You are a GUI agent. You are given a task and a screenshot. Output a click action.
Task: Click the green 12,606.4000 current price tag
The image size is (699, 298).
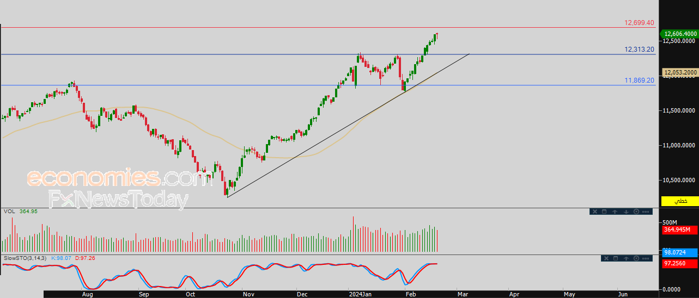[680, 34]
